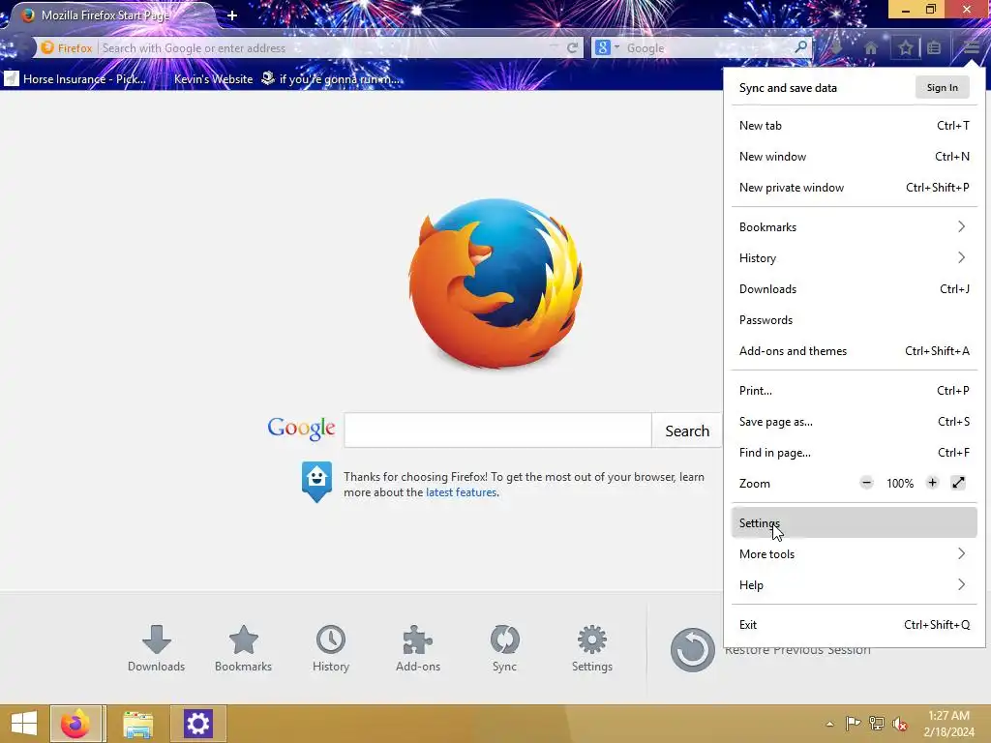Viewport: 991px width, 743px height.
Task: Expand Help submenu
Action: point(854,585)
